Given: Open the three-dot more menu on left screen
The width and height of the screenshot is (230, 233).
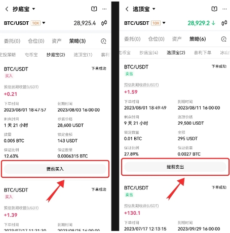Looking at the screenshot, I should (104, 9).
